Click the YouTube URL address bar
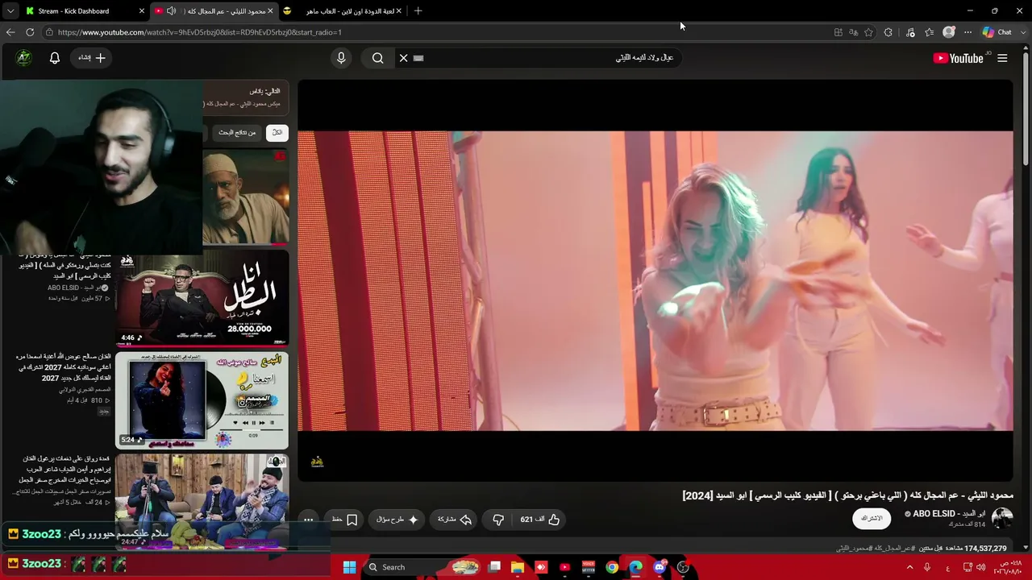Viewport: 1032px width, 580px height. click(435, 32)
